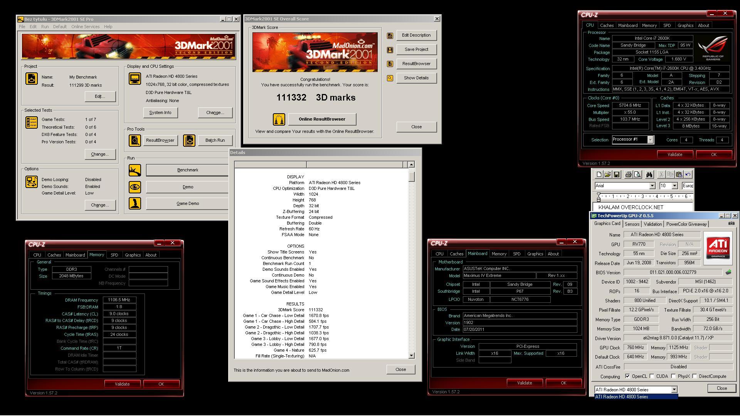Click the WordPad ruler indent marker
Screen dimensions: 740x416
pyautogui.click(x=599, y=198)
